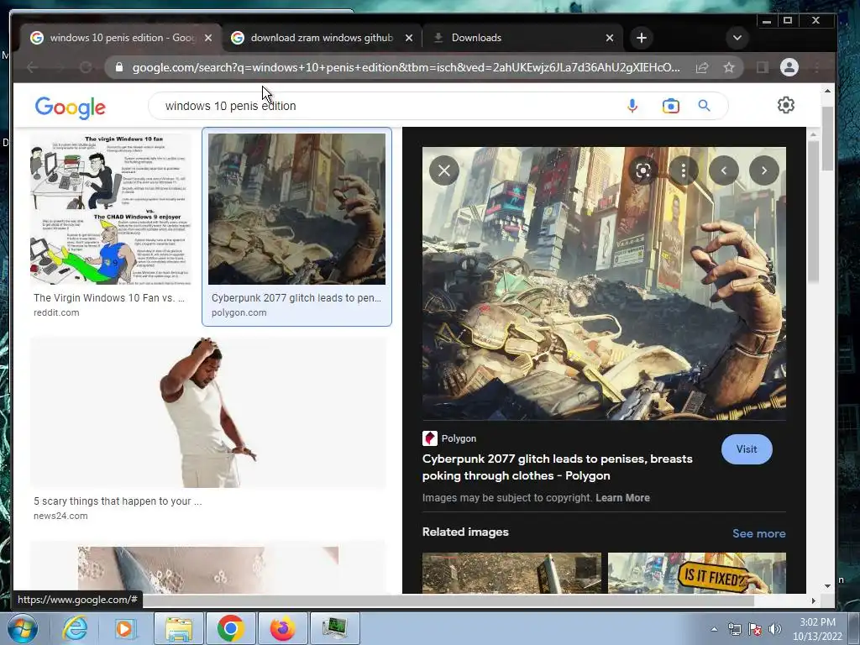860x645 pixels.
Task: Bookmark this page with star icon
Action: click(728, 67)
